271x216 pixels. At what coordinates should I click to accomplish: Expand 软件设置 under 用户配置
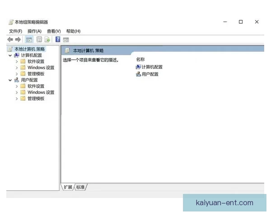pos(17,86)
